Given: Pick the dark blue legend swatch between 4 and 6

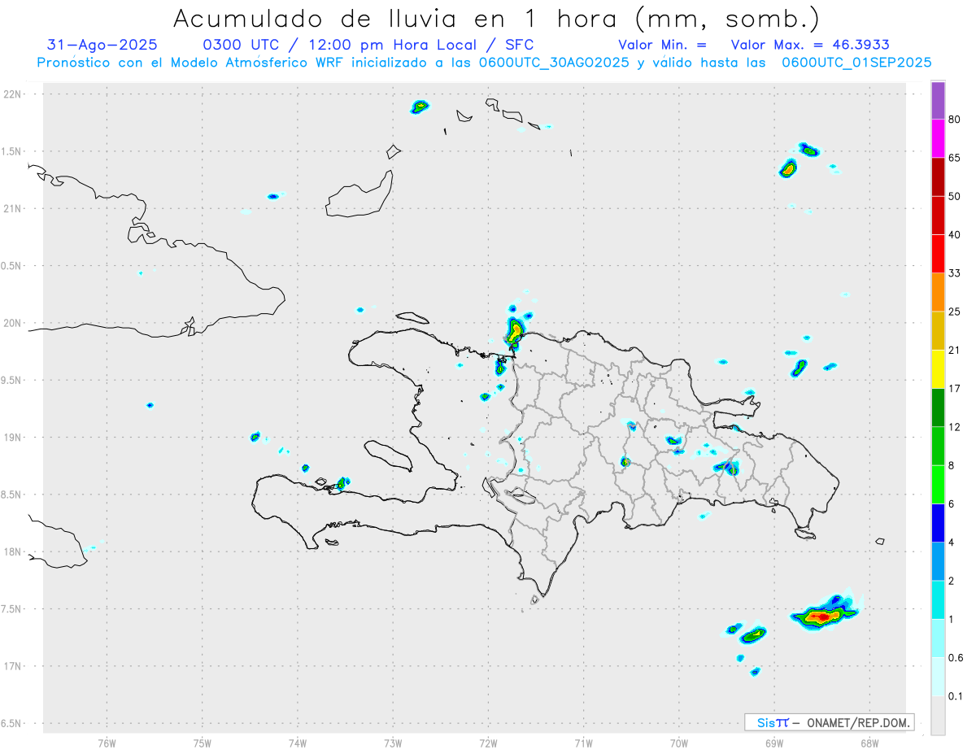Looking at the screenshot, I should coord(938,522).
